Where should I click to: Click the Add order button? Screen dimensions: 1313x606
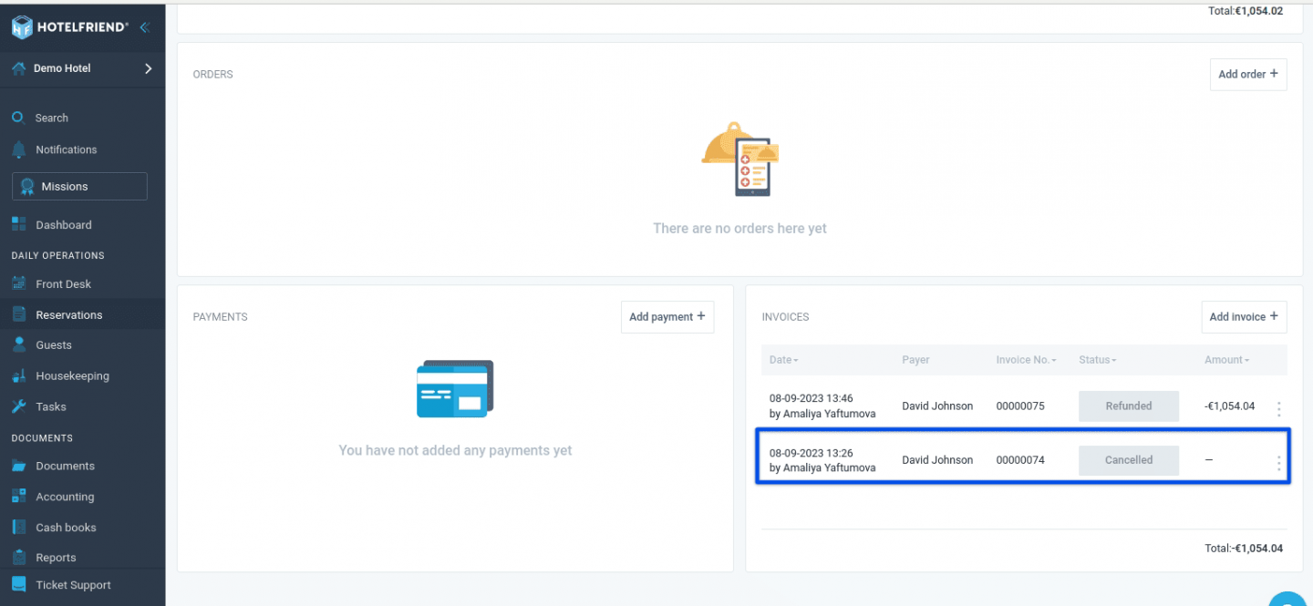pos(1247,74)
